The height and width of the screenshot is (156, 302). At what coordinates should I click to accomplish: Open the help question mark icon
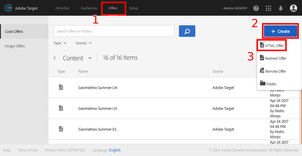click(256, 8)
